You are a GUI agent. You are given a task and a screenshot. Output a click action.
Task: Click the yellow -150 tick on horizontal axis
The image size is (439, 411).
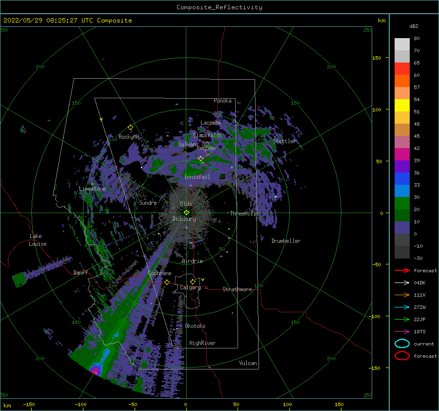29,404
